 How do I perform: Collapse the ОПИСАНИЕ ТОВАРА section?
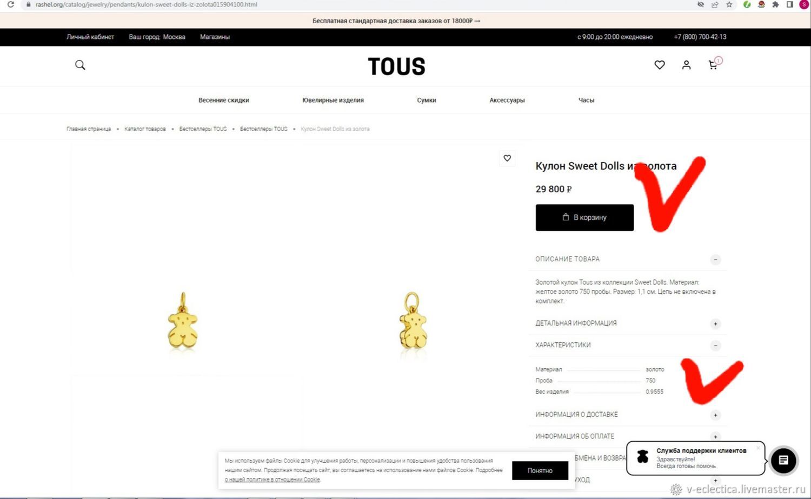coord(715,260)
